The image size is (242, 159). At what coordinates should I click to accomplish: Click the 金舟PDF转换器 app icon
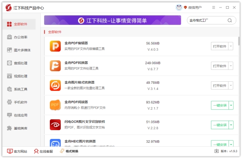(x=55, y=66)
